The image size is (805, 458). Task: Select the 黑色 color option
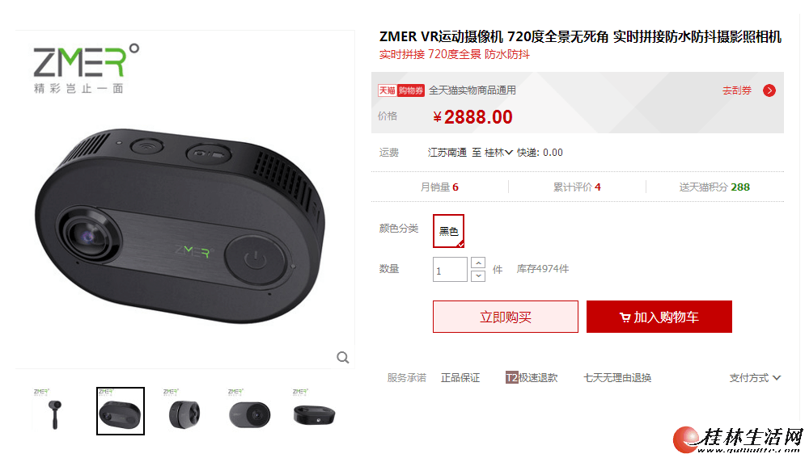click(x=448, y=231)
